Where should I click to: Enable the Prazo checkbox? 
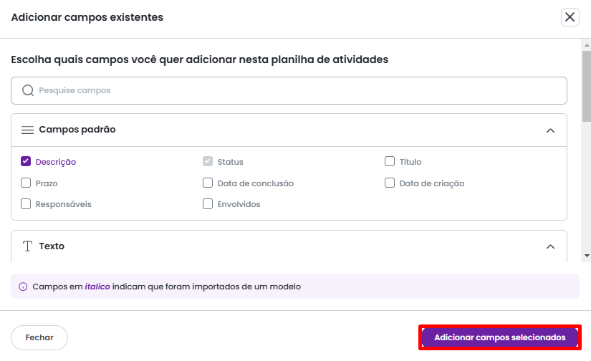pyautogui.click(x=26, y=183)
